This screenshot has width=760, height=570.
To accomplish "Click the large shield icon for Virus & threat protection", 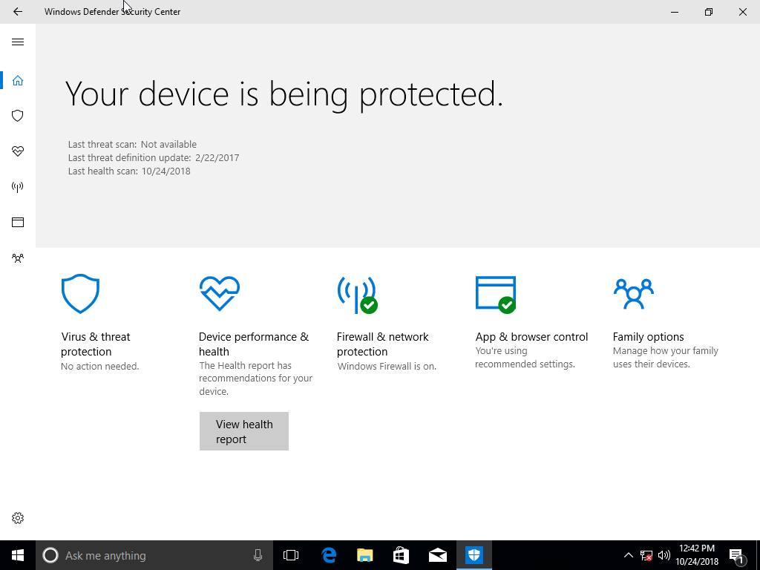I will coord(80,294).
